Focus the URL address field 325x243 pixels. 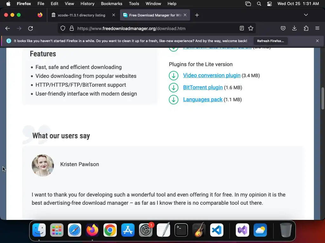(156, 28)
